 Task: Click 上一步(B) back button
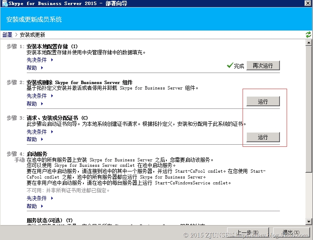[248, 232]
